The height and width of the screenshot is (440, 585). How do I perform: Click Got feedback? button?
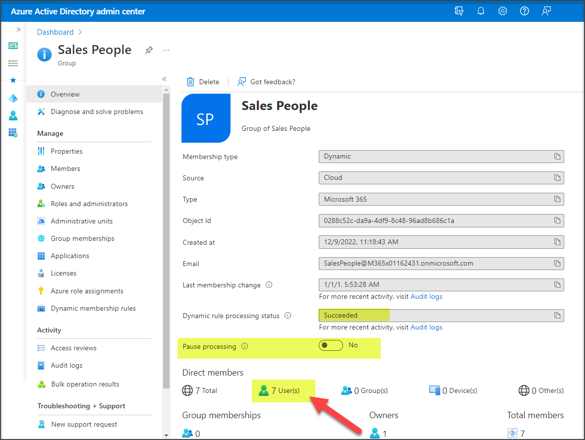(267, 82)
